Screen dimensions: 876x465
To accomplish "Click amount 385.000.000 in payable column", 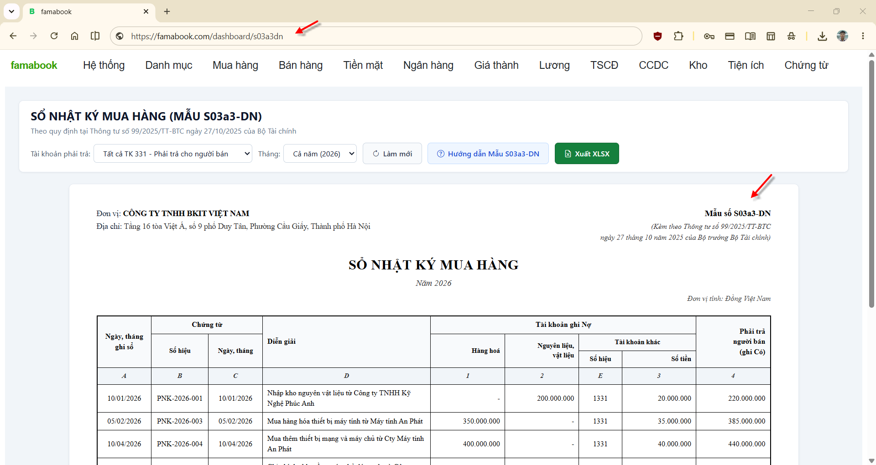I will tap(746, 421).
